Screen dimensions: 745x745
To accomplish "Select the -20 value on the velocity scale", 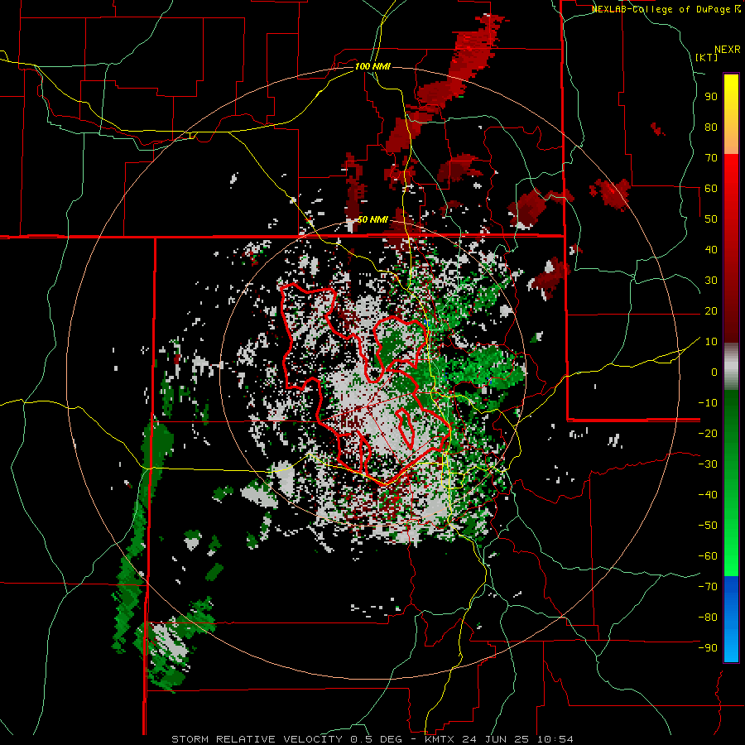I will coord(708,433).
